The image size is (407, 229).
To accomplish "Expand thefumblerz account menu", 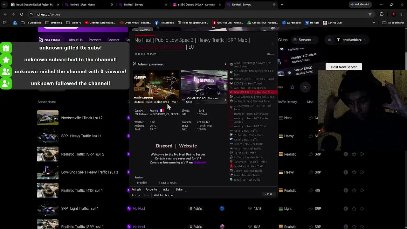I will coord(351,40).
